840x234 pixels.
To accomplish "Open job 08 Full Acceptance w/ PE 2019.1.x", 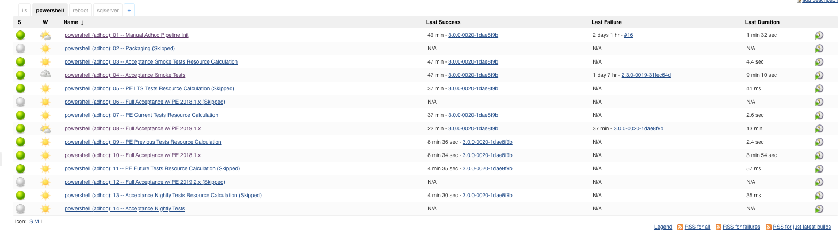I will [x=133, y=129].
